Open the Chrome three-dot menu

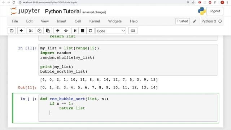228,3
